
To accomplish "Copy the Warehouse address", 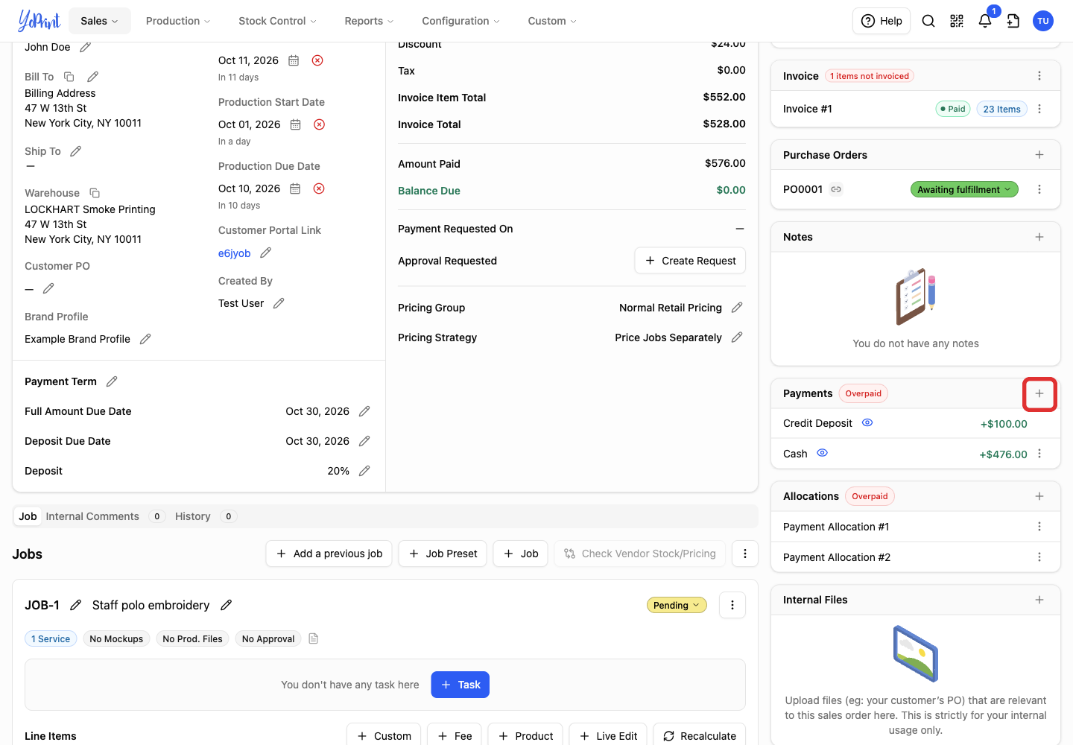I will coord(95,193).
